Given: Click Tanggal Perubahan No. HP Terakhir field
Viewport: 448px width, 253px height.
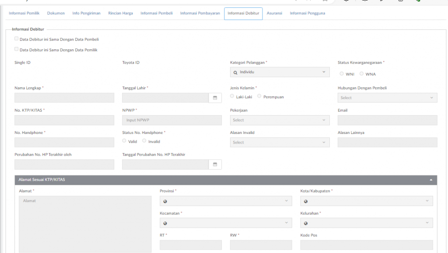Looking at the screenshot, I should click(165, 164).
